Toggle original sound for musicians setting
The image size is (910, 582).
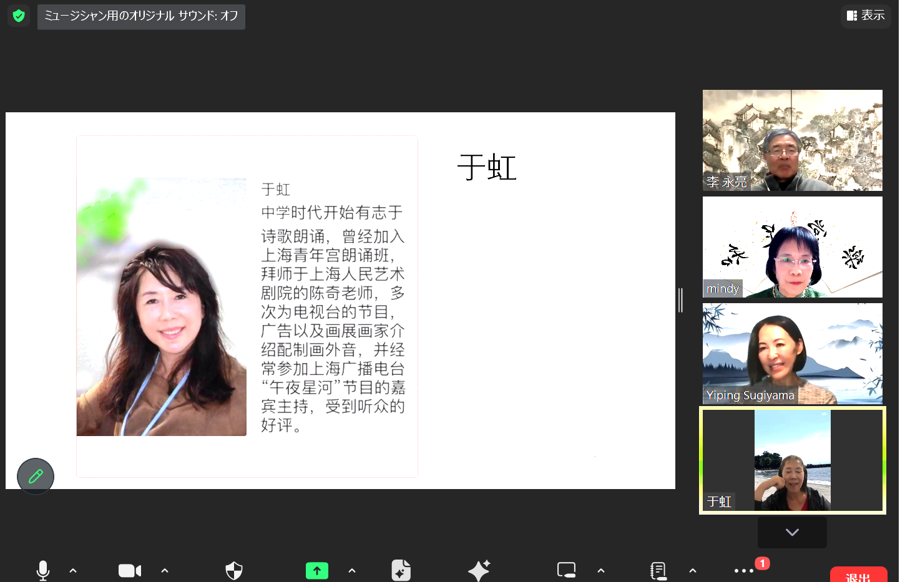point(141,16)
